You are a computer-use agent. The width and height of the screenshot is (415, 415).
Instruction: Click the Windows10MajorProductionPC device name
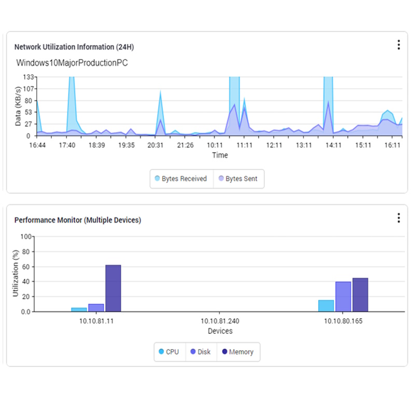[72, 63]
